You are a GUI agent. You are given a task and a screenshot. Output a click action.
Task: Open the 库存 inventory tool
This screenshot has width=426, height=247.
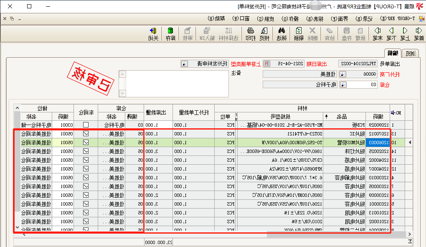tap(170, 33)
